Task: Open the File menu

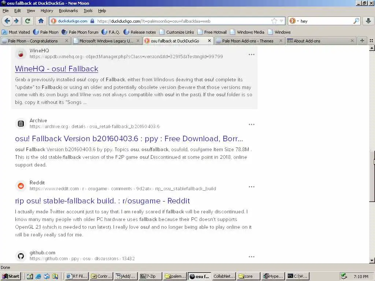Action: (5, 11)
